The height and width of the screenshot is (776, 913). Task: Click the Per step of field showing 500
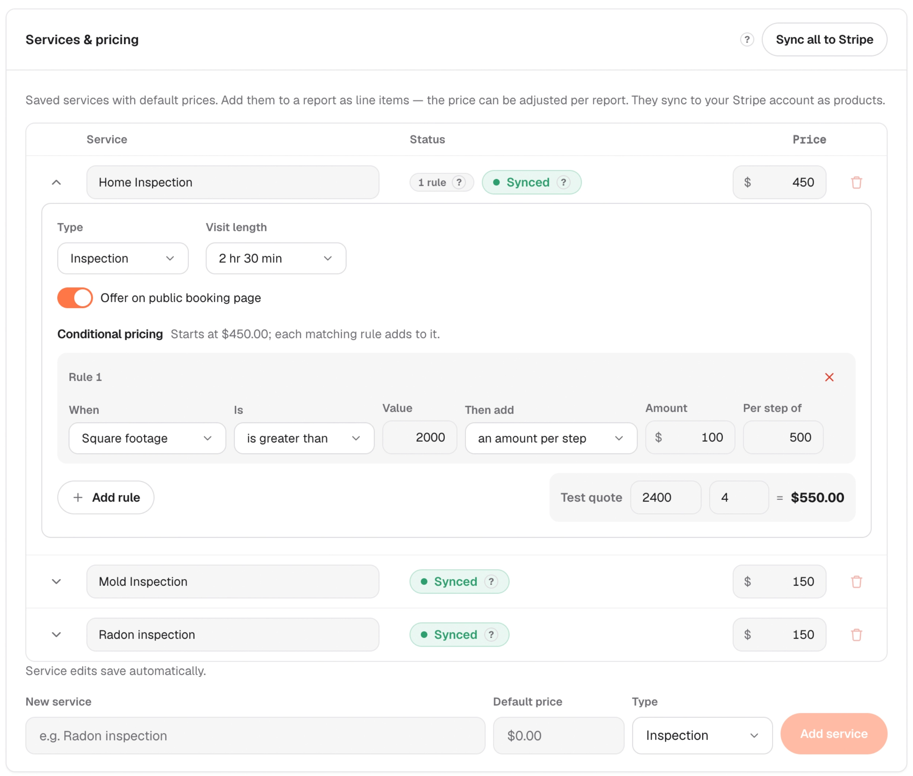(x=783, y=437)
